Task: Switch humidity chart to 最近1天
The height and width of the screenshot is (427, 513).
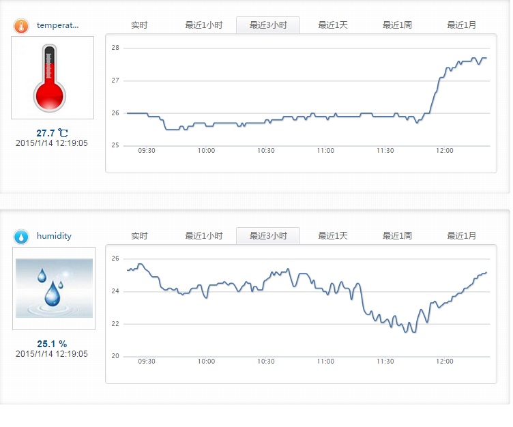Action: click(333, 236)
